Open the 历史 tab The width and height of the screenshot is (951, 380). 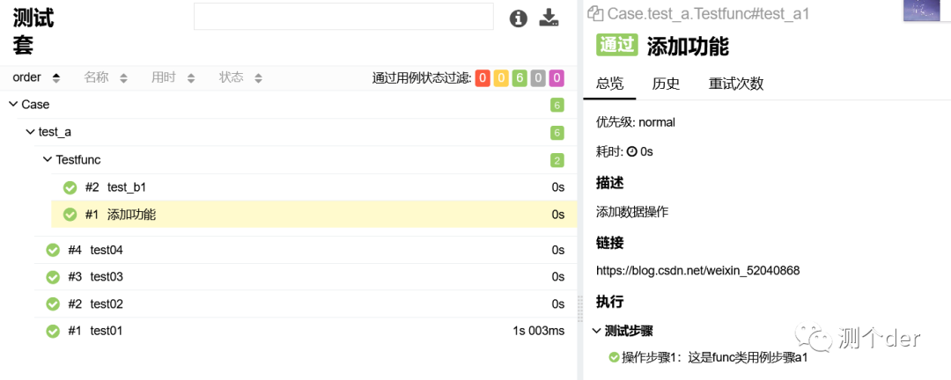pos(666,84)
